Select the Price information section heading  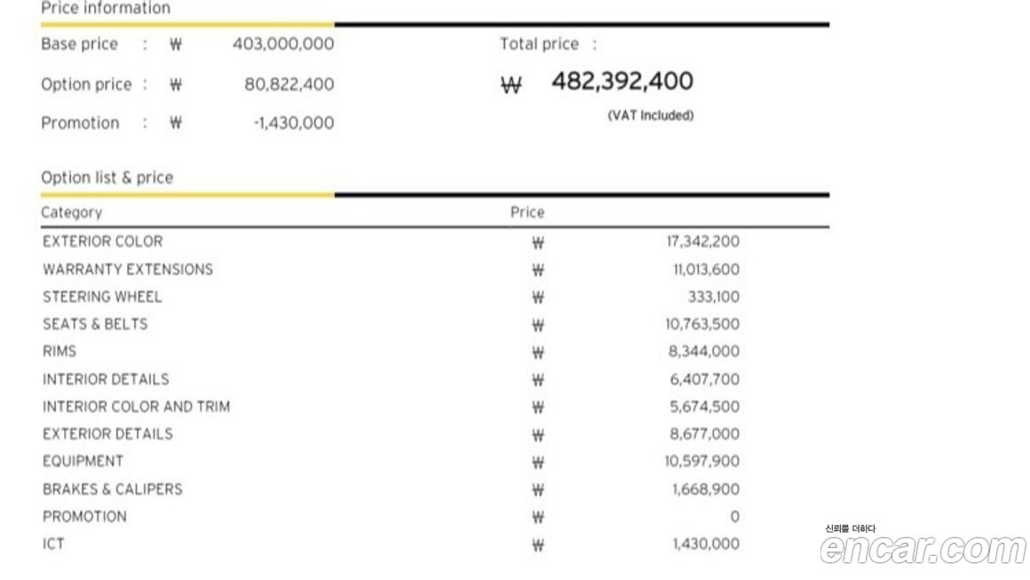[106, 8]
